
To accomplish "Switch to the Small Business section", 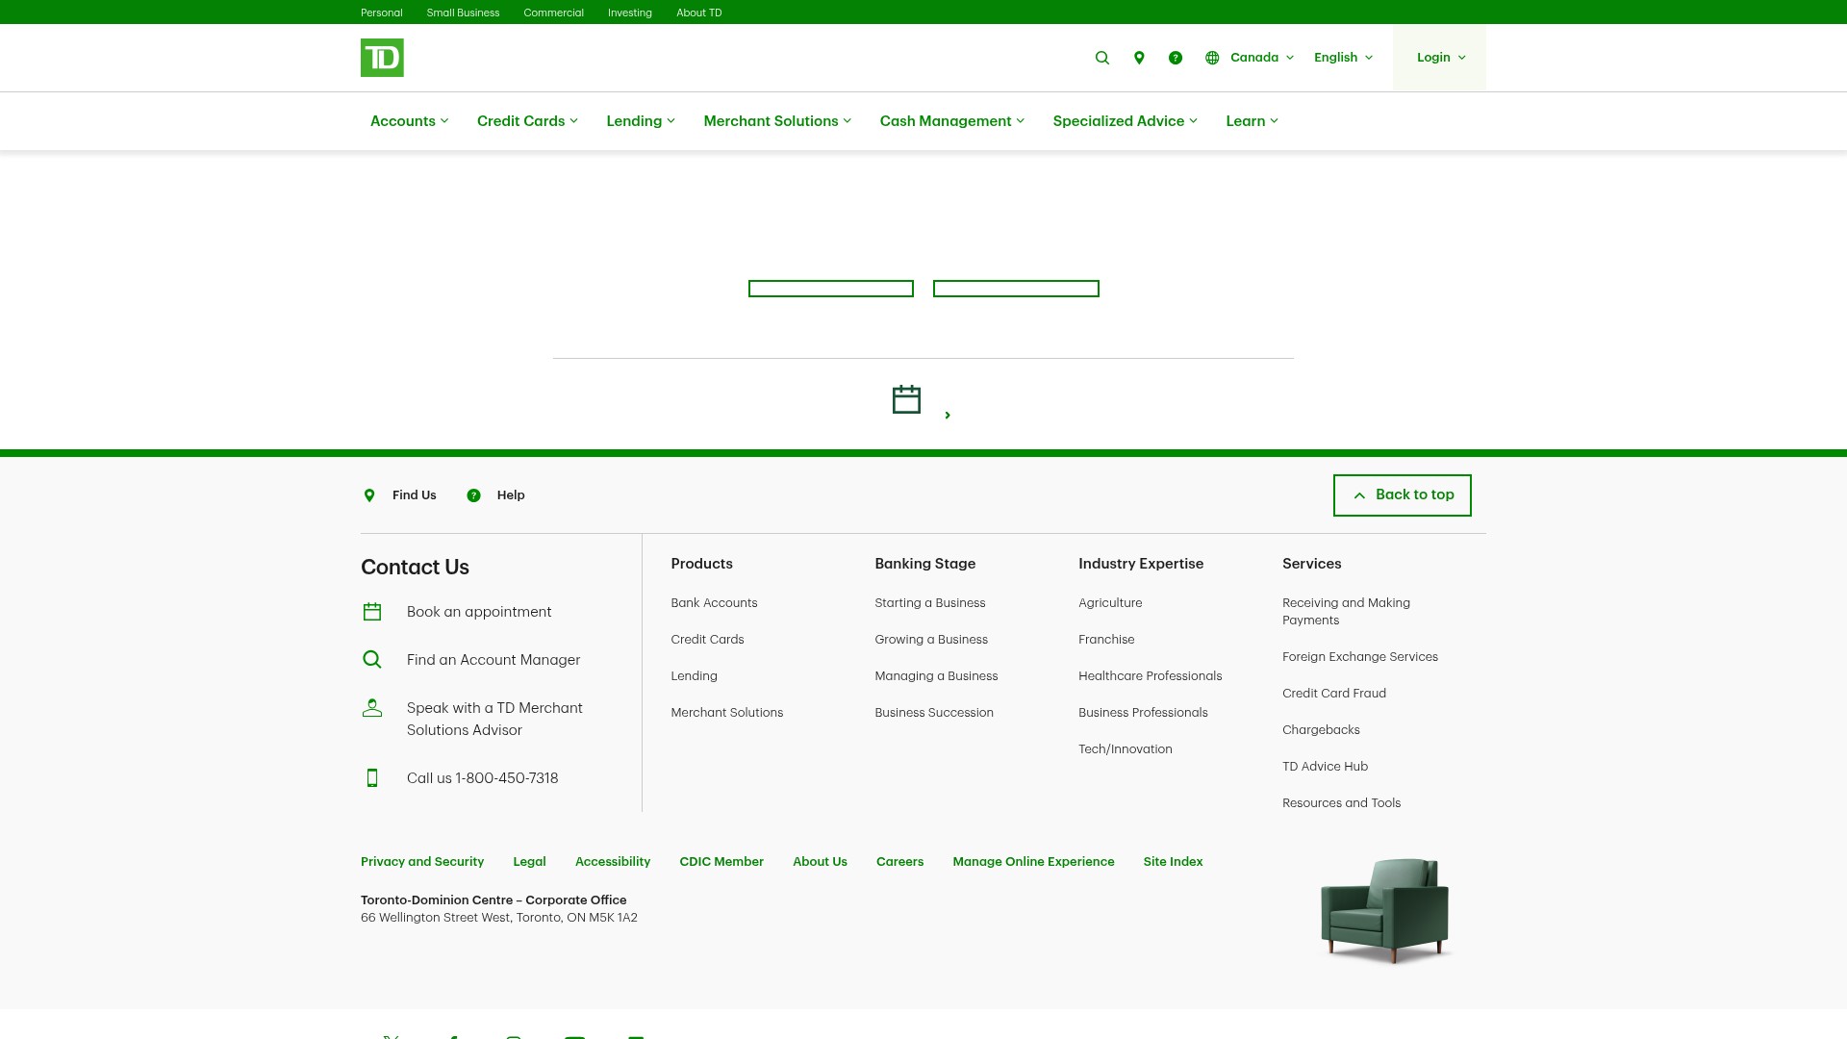I will [463, 13].
